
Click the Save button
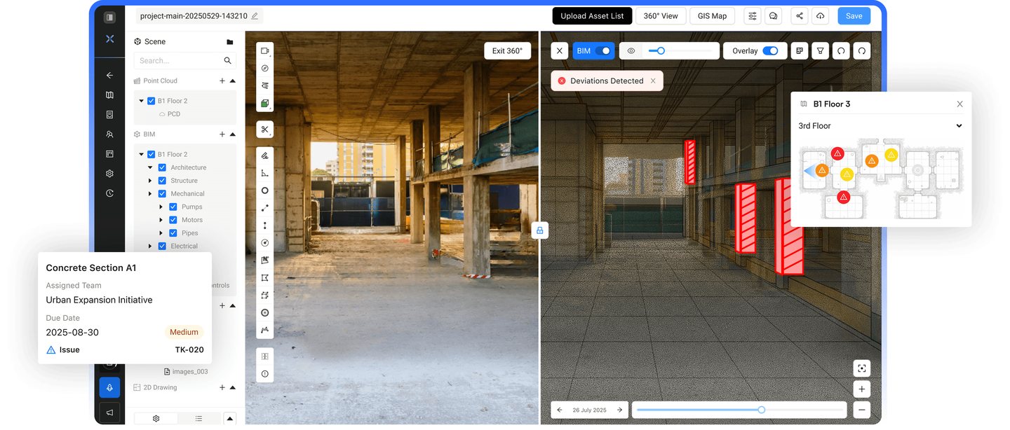pyautogui.click(x=854, y=15)
